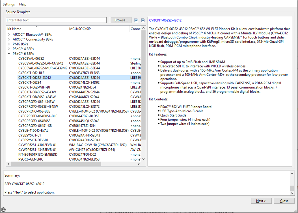Click the CYB06445LQI-S3D42 MCU cell
This screenshot has height=213, width=298.
[84, 121]
